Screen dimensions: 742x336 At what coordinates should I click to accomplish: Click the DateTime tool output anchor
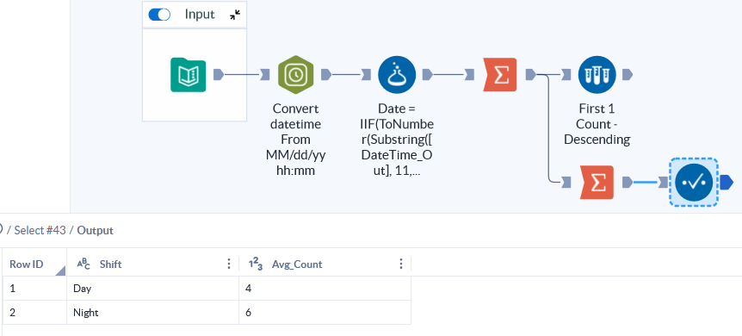(x=326, y=74)
